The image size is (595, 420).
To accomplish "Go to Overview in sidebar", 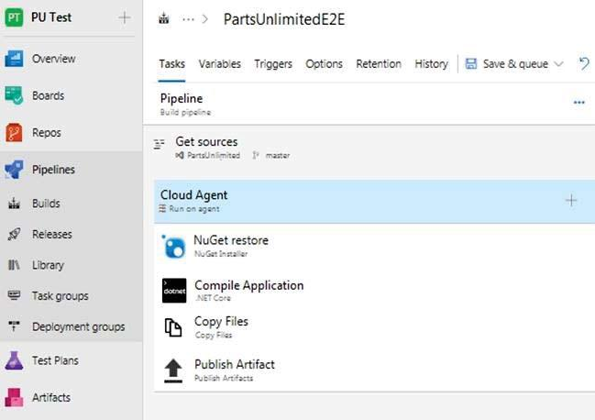I will [54, 59].
